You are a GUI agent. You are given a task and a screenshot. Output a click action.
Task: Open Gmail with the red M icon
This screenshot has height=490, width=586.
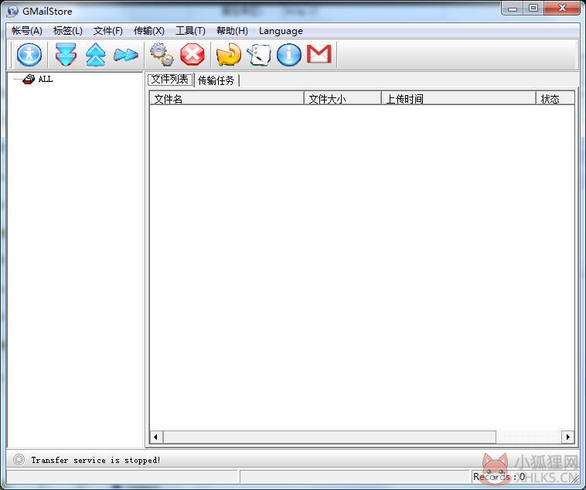click(x=319, y=54)
